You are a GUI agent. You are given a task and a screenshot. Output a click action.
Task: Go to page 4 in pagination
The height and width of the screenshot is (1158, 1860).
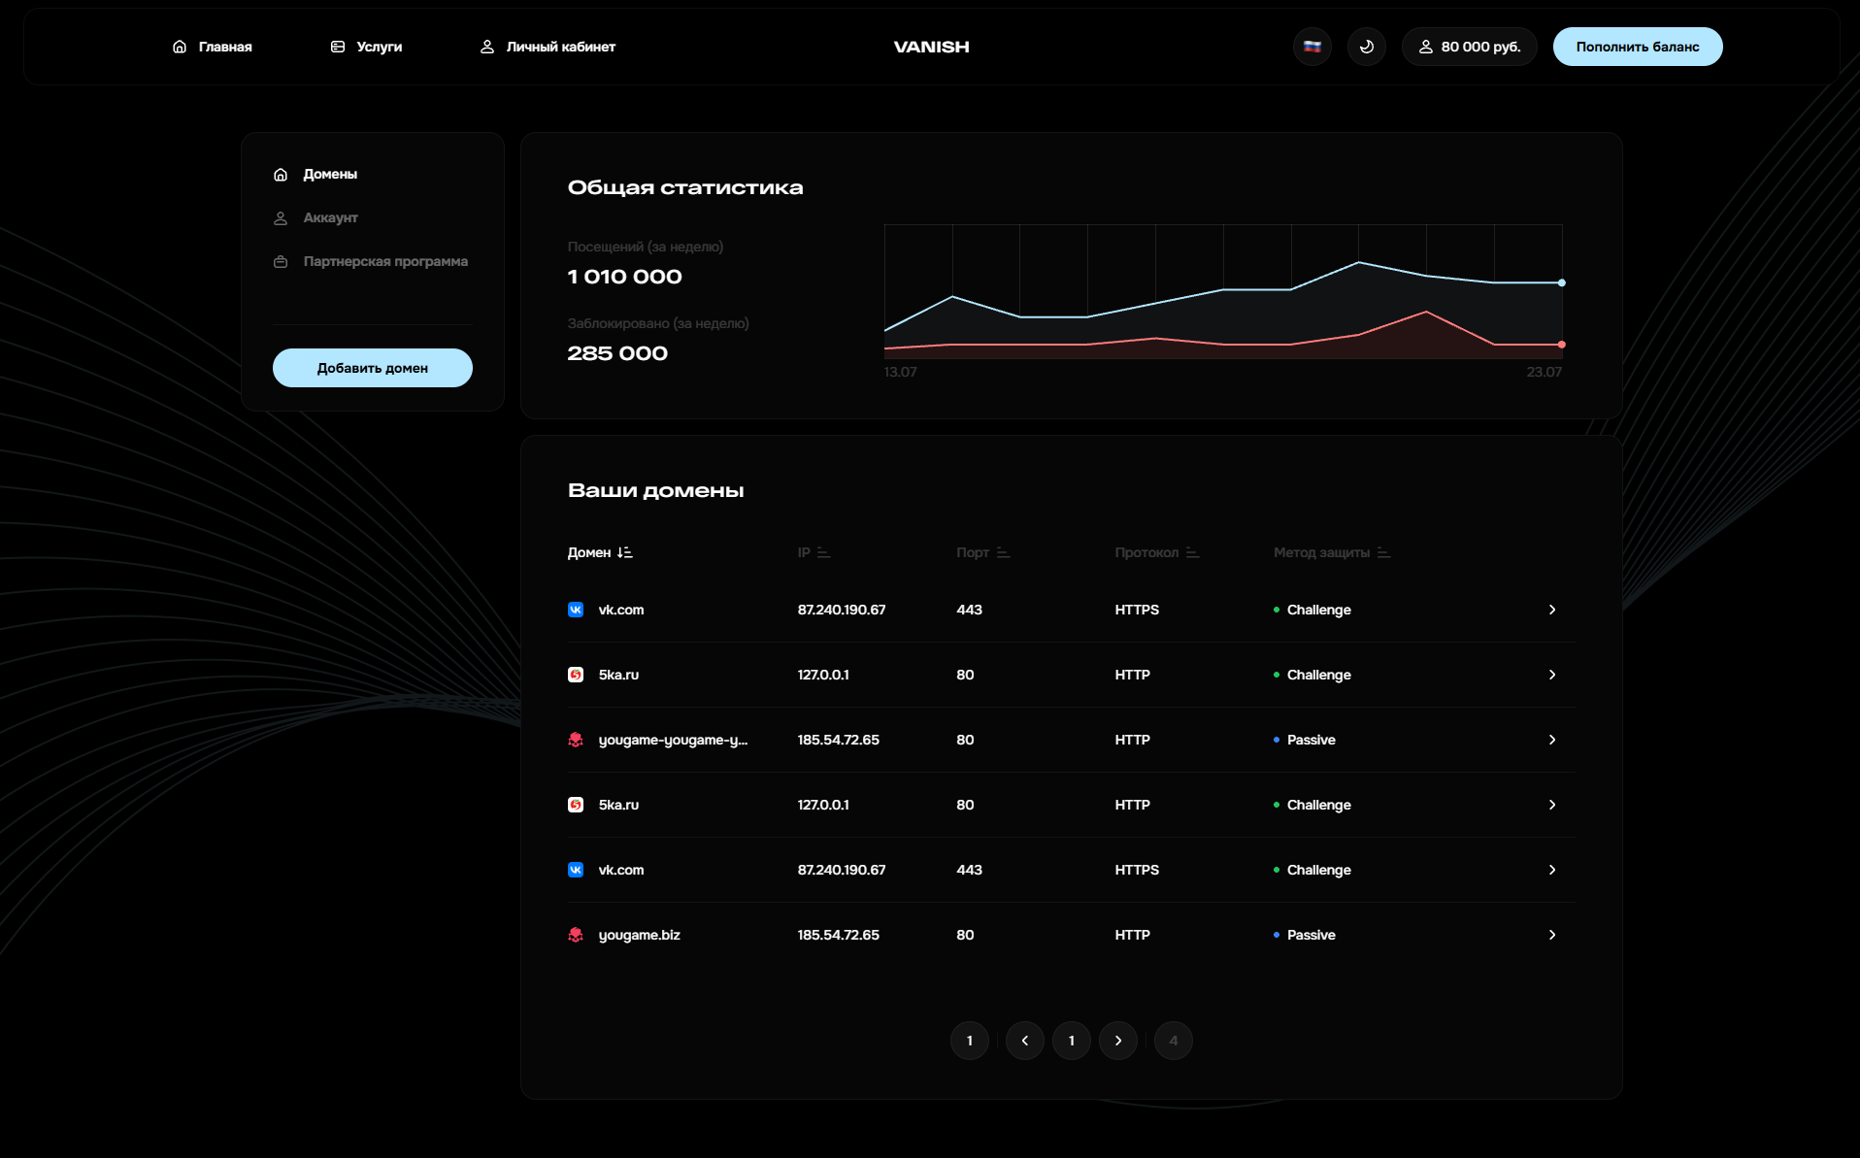coord(1173,1040)
